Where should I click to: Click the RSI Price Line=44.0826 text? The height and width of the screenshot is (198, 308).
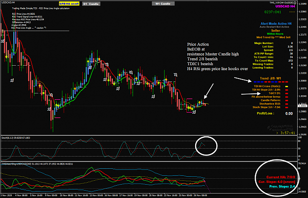[23, 14]
